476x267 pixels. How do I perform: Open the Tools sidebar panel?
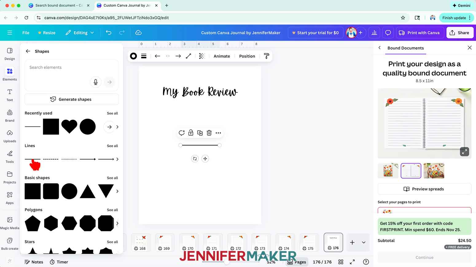10,156
